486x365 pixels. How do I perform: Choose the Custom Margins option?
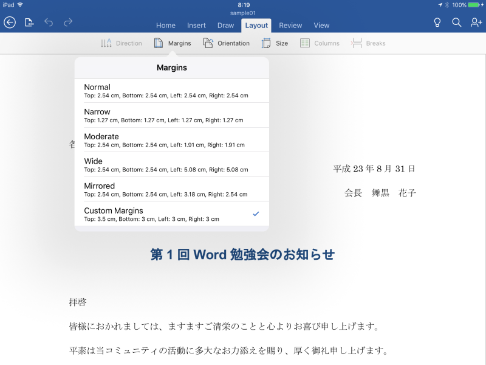coord(172,214)
